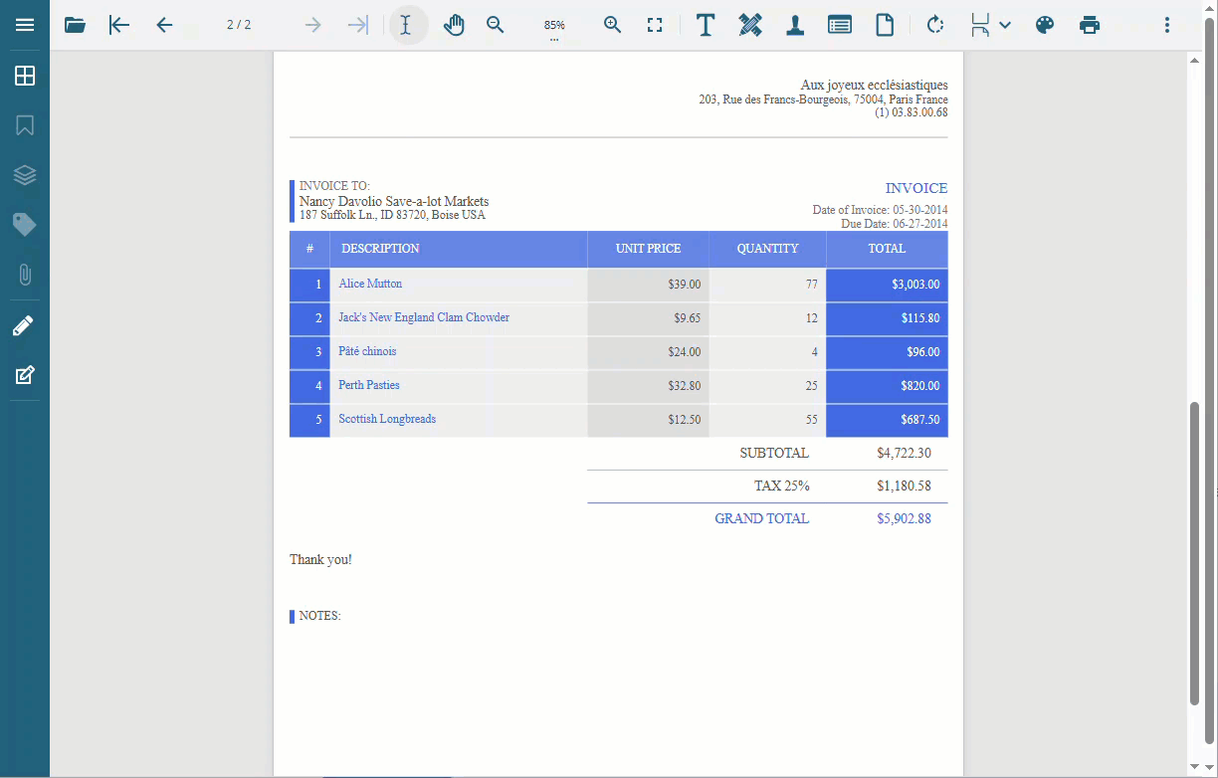Click the Open document folder icon
This screenshot has width=1218, height=778.
point(75,25)
